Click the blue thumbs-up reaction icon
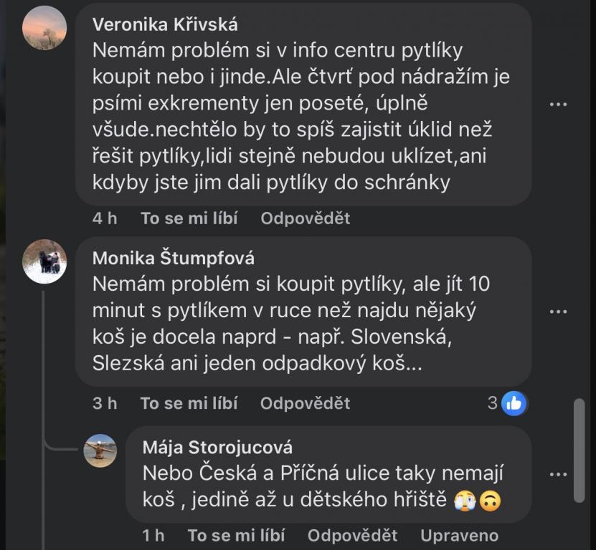This screenshot has height=550, width=596. [514, 403]
